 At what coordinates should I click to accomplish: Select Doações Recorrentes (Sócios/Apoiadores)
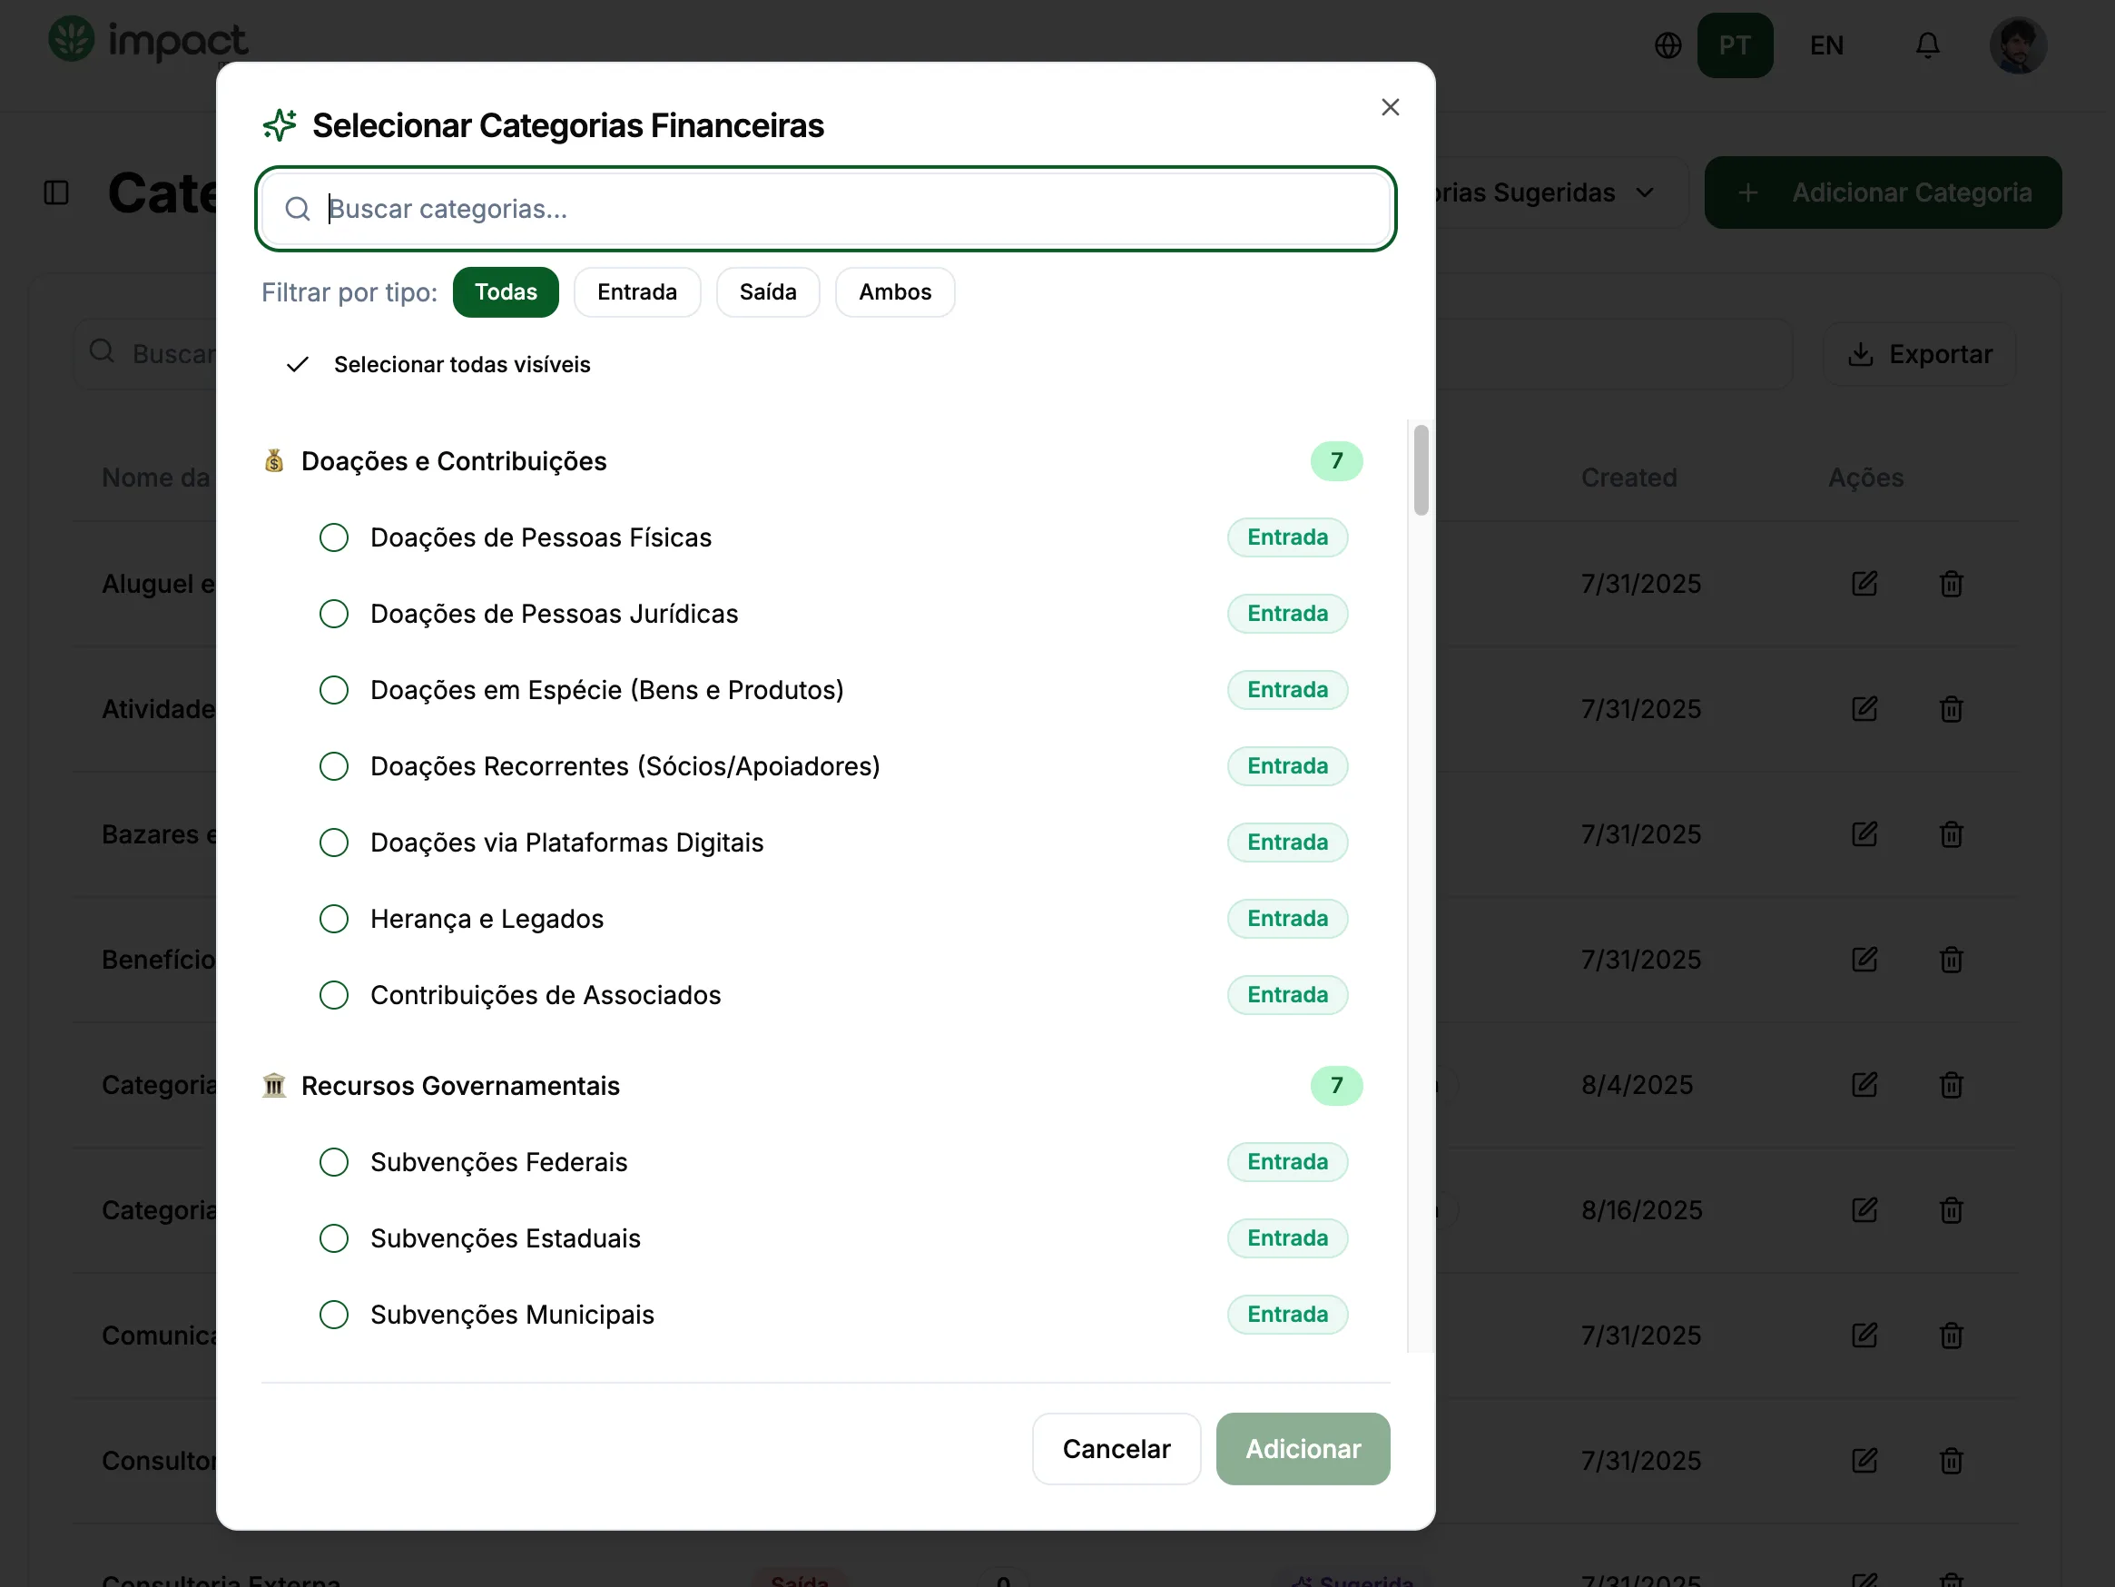tap(334, 766)
